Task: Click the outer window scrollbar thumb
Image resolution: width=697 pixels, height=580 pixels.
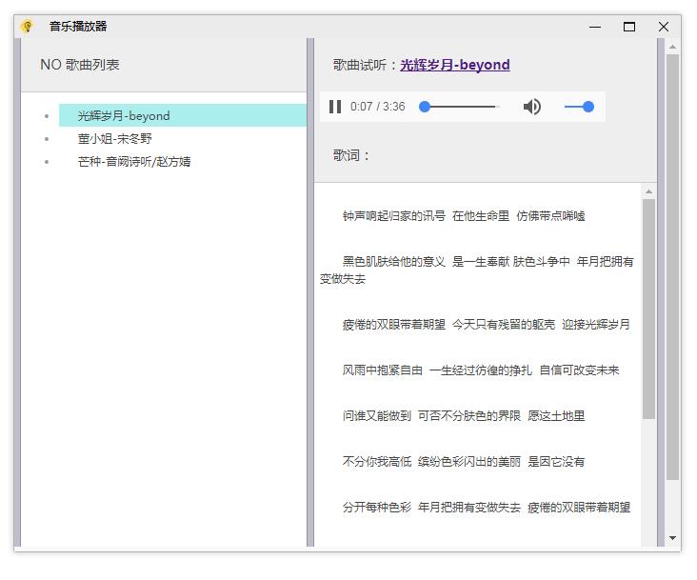Action: pyautogui.click(x=672, y=267)
